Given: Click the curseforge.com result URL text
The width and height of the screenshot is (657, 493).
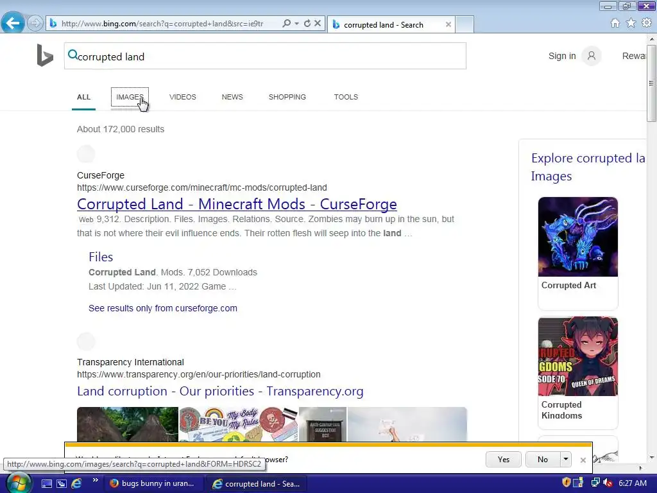Looking at the screenshot, I should [x=202, y=187].
